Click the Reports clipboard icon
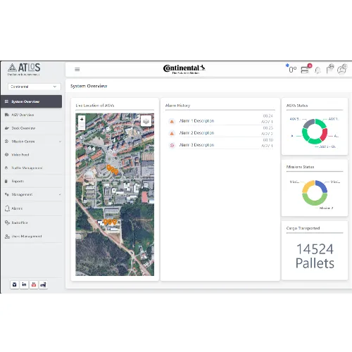 click(x=6, y=181)
